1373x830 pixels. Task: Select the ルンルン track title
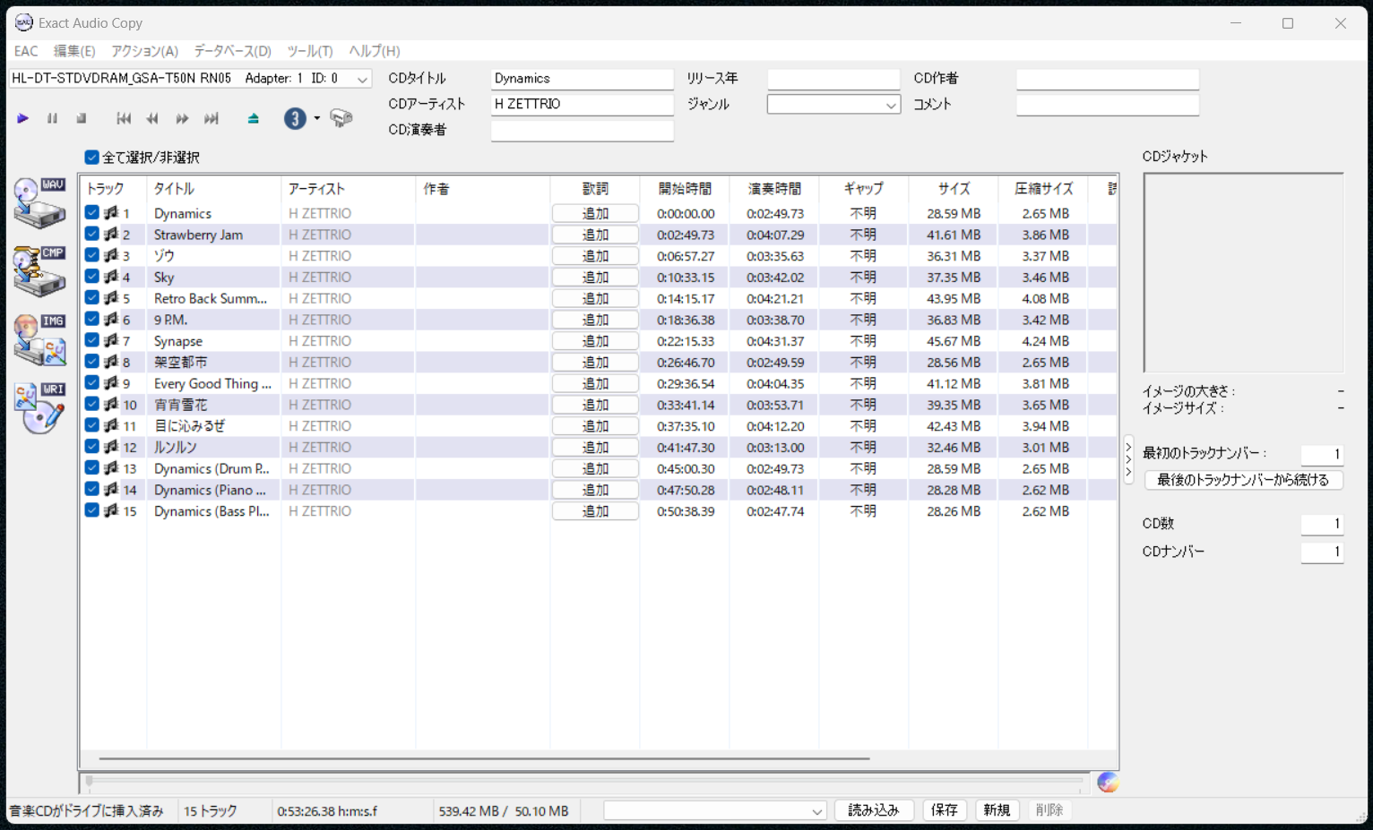[x=176, y=447]
